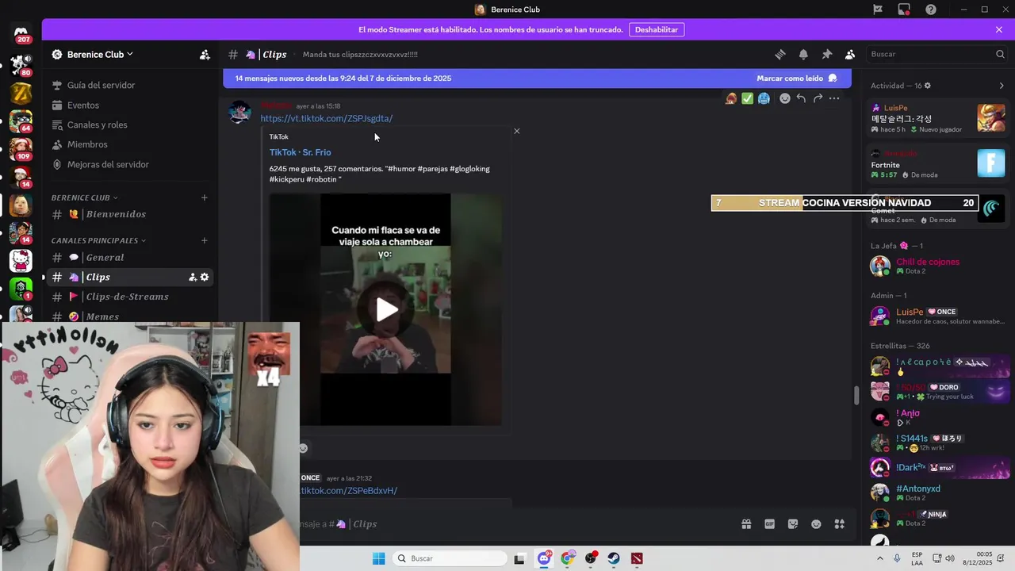The width and height of the screenshot is (1015, 571).
Task: Remove the TikTok embed with X
Action: coord(517,131)
